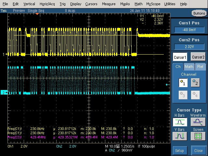This screenshot has width=208, height=156.
Task: Click the 429.4MHz measurement value
Action: (x=38, y=137)
